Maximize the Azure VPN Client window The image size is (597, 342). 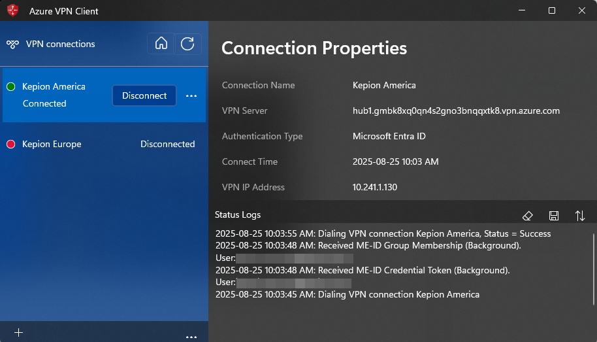[x=552, y=11]
